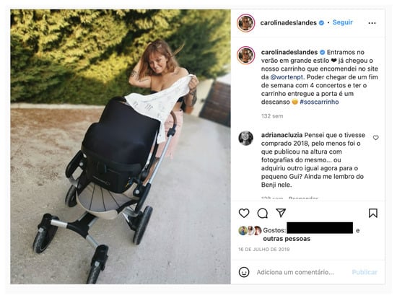This screenshot has height=298, width=397.
Task: Open adrianacluzia's profile avatar
Action: pyautogui.click(x=245, y=139)
